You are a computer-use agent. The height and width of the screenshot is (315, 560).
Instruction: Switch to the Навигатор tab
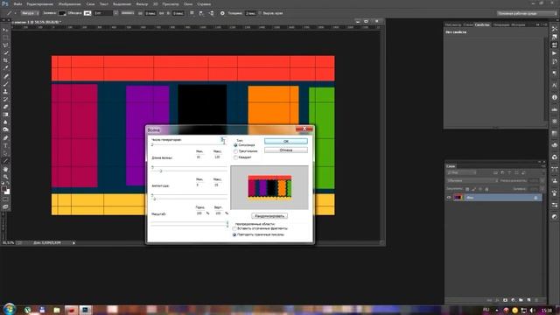[x=453, y=25]
